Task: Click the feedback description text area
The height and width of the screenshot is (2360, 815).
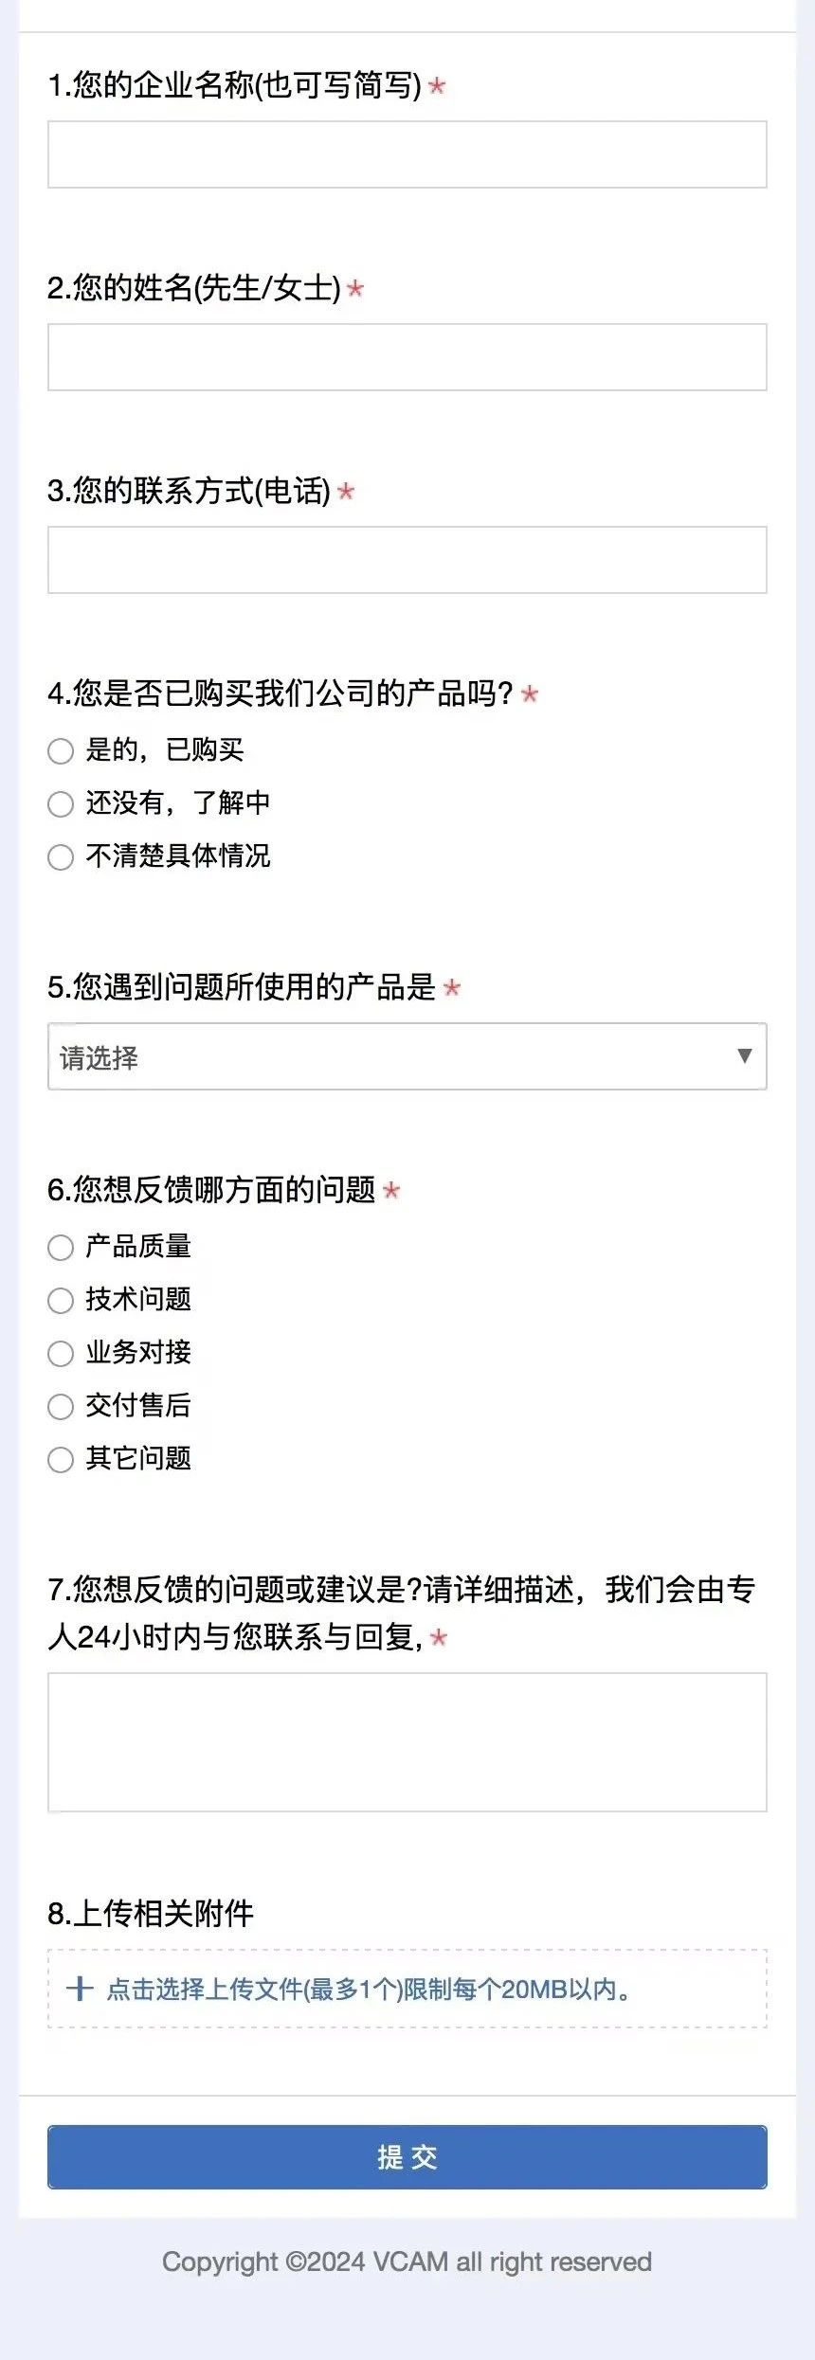Action: [x=407, y=1741]
